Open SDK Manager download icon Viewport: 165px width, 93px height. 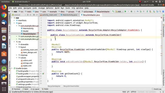click(154, 11)
